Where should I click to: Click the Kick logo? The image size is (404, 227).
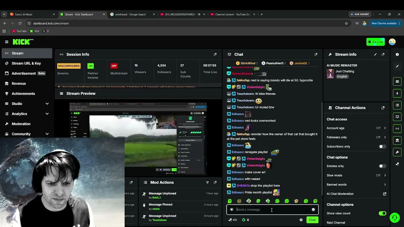23,42
